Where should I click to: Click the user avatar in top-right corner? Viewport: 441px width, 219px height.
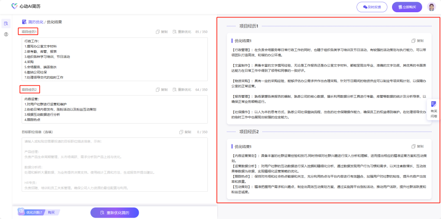click(x=431, y=7)
